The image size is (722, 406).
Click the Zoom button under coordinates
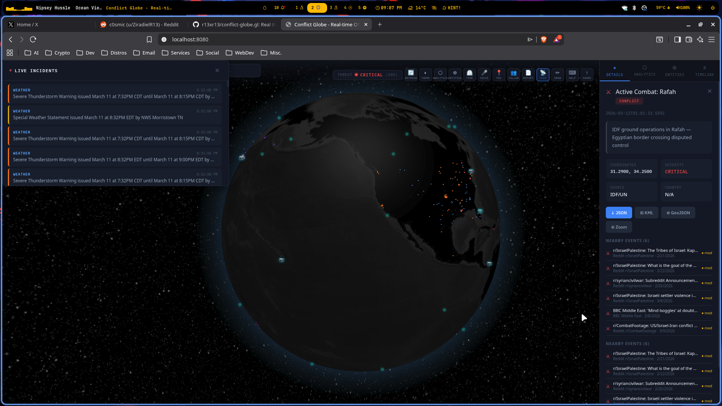coord(619,227)
